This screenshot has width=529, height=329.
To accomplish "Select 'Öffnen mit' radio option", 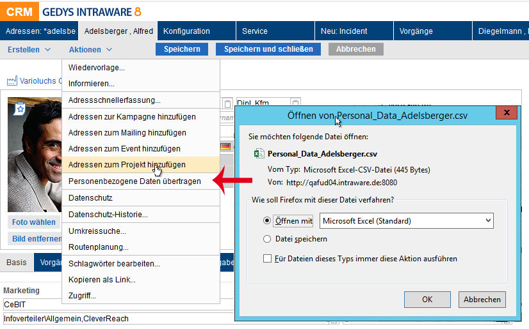I will tap(267, 220).
